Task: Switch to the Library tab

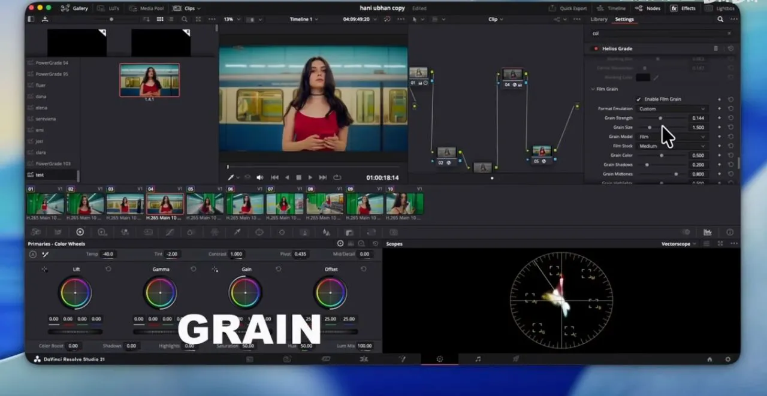Action: pyautogui.click(x=599, y=19)
